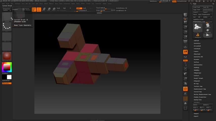Image resolution: width=216 pixels, height=121 pixels.
Task: Click the AAHalf icon
Action: [x=185, y=37]
